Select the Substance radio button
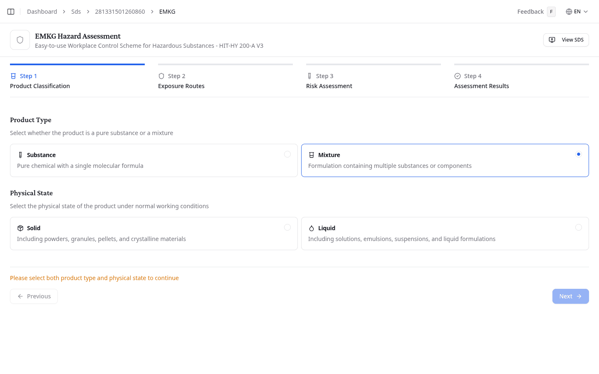Viewport: 599px width, 374px height. click(287, 154)
